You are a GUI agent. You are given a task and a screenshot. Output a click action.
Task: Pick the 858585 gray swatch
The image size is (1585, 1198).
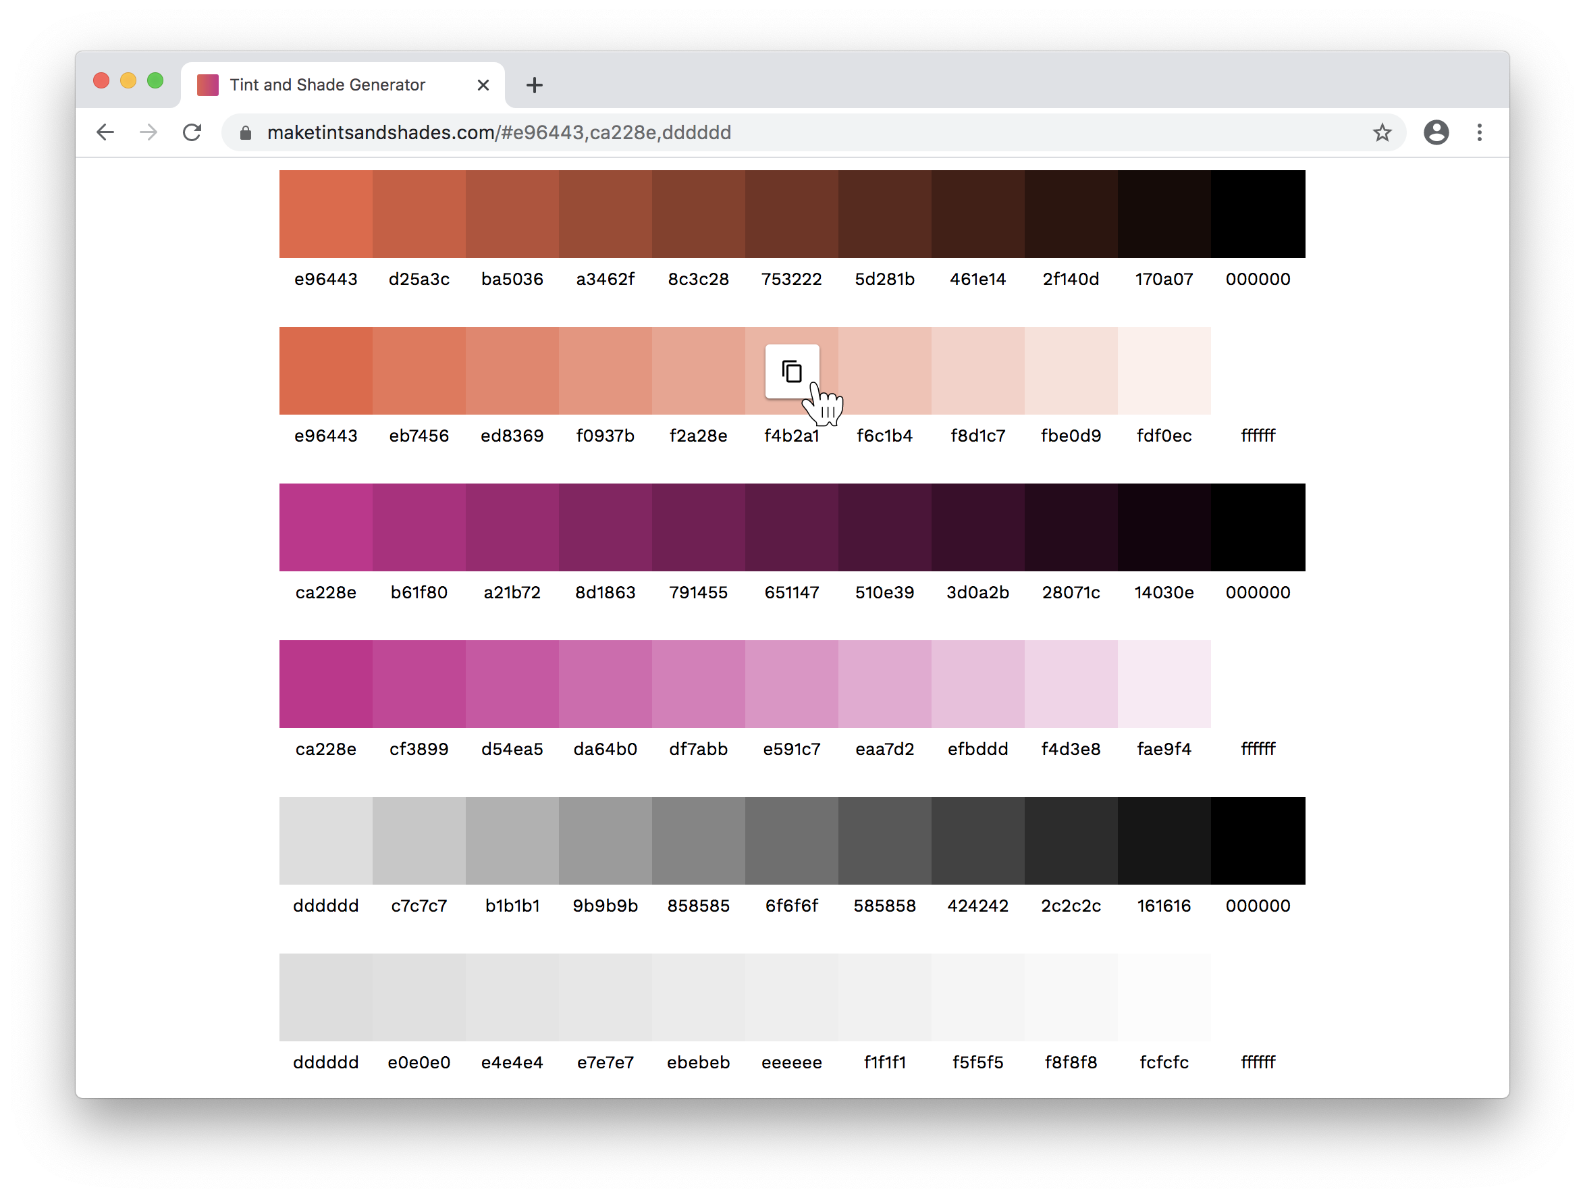coord(698,840)
